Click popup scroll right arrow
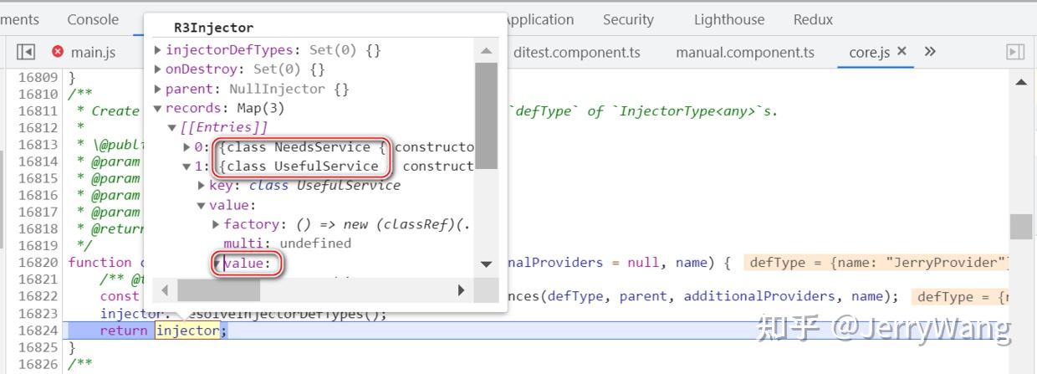Viewport: 1037px width, 374px height. tap(461, 290)
